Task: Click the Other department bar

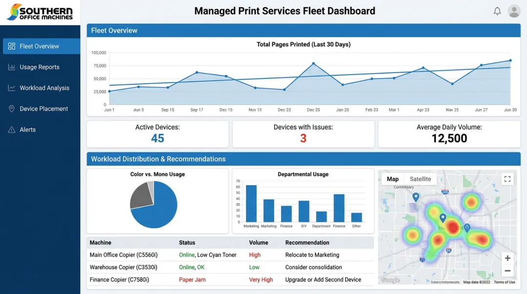Action: [356, 217]
